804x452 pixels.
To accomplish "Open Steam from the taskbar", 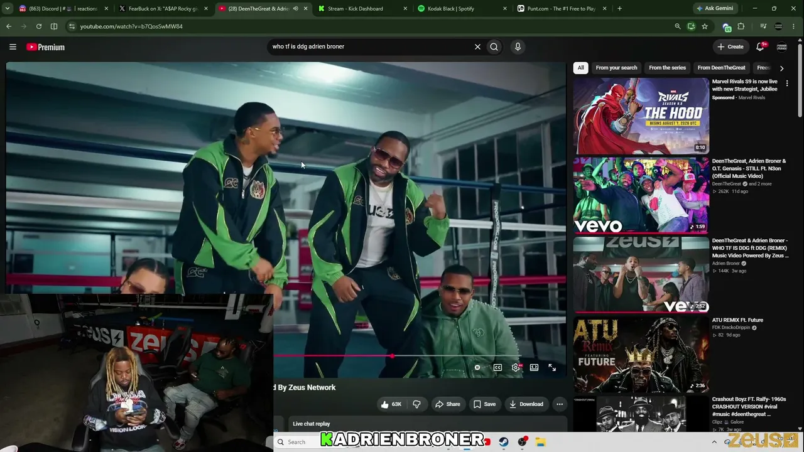I will tap(504, 442).
